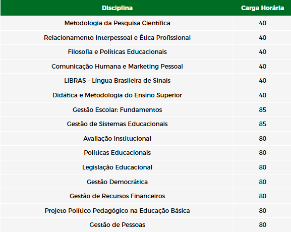Select the Gestão Democrática row

145,182
